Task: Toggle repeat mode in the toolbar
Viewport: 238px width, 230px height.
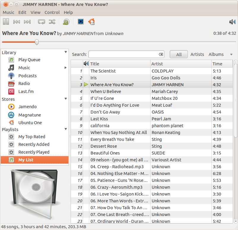Action: pyautogui.click(x=41, y=22)
